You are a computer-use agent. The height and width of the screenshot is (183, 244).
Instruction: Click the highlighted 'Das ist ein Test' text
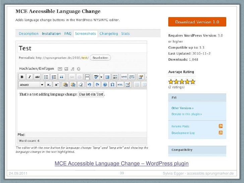(x=91, y=94)
